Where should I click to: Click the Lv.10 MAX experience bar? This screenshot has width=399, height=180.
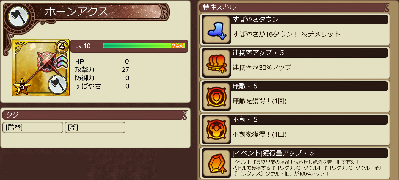144,46
